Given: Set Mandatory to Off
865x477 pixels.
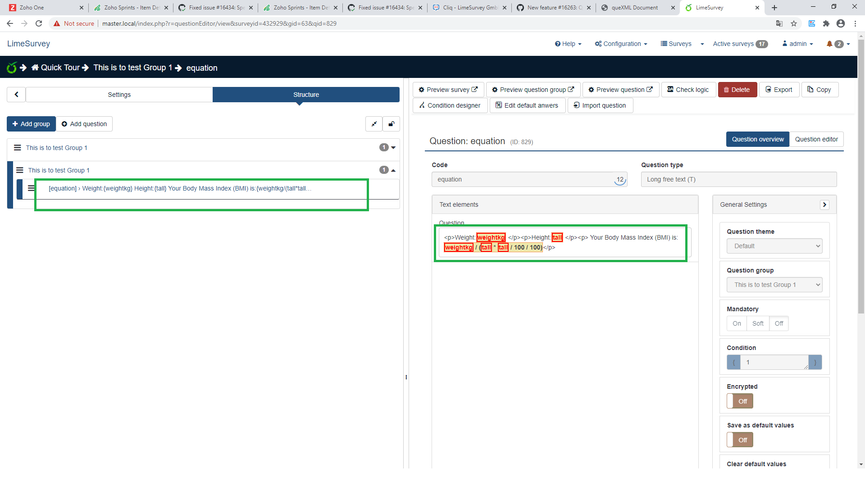Looking at the screenshot, I should click(779, 323).
